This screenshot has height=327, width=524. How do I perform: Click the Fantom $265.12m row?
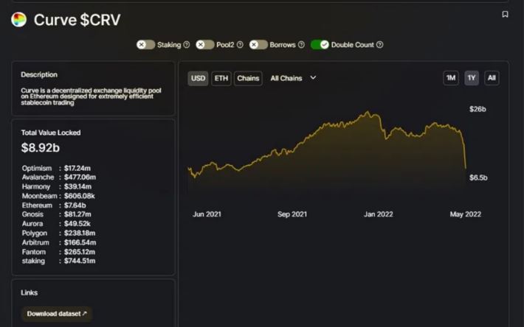pyautogui.click(x=58, y=252)
